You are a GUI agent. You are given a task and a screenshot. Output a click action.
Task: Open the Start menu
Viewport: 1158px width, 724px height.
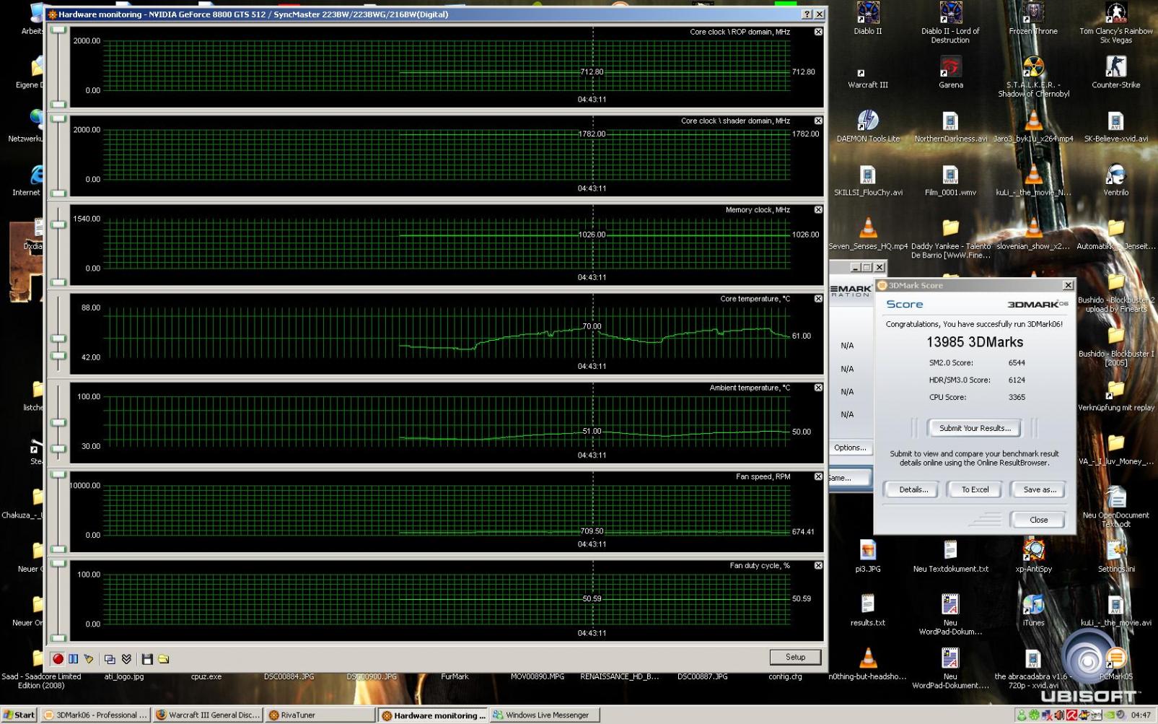tap(19, 715)
